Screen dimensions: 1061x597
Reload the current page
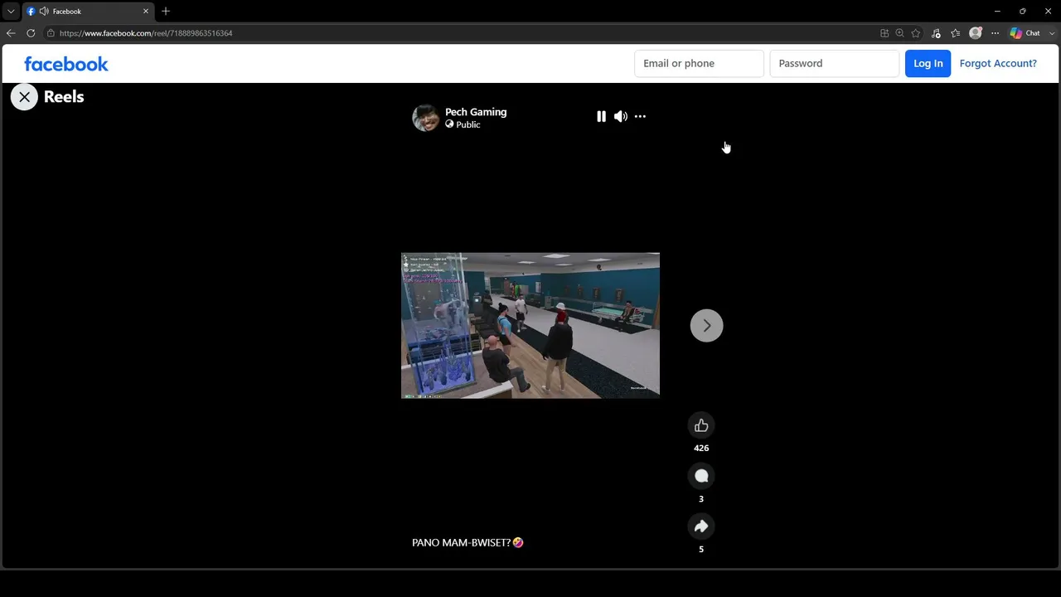(x=31, y=33)
